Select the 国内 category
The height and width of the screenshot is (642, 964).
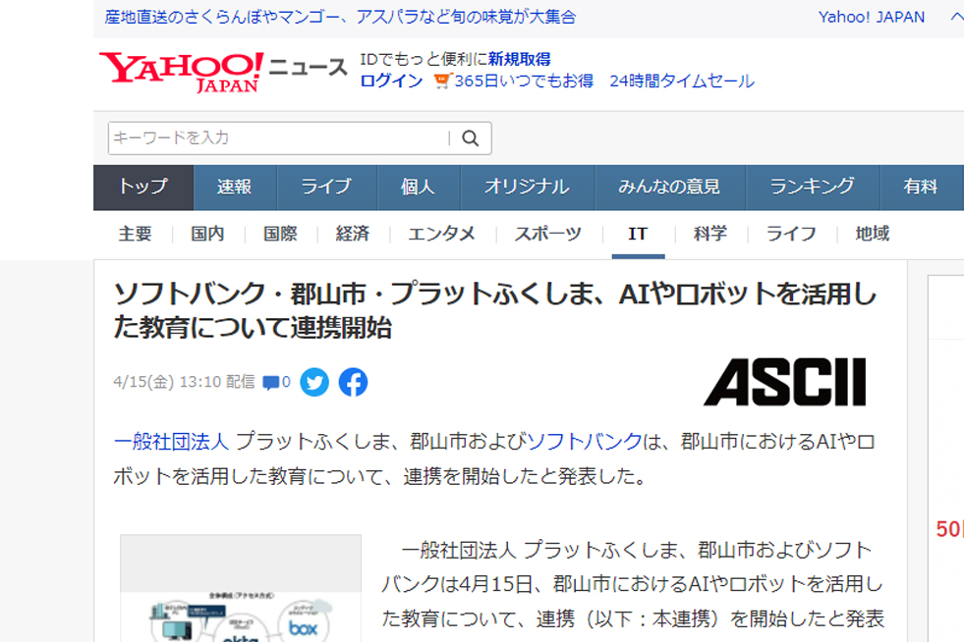(x=207, y=234)
